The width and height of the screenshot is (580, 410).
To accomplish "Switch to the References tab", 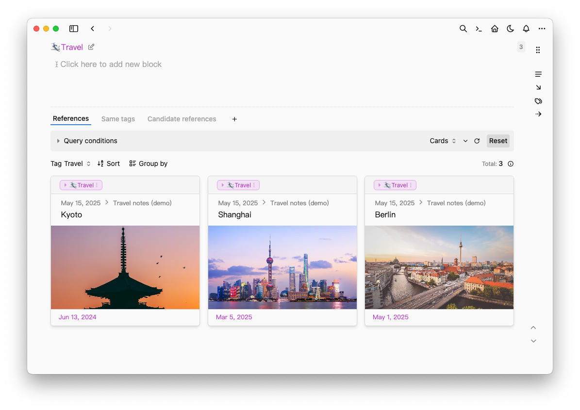I will click(71, 119).
